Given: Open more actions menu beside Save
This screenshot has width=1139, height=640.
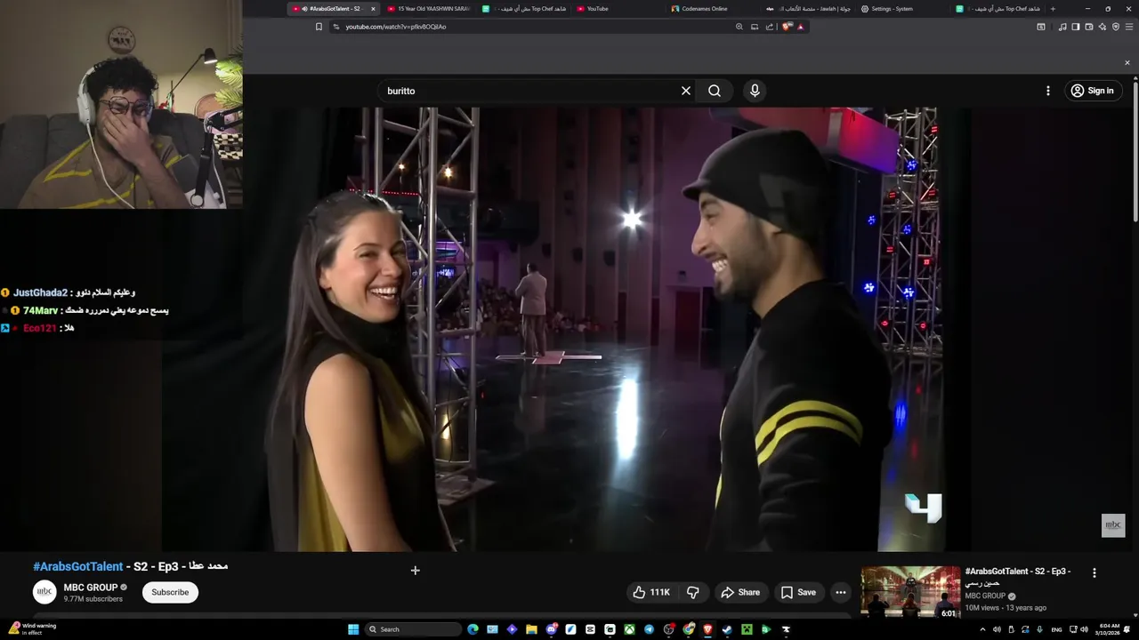Looking at the screenshot, I should [841, 592].
